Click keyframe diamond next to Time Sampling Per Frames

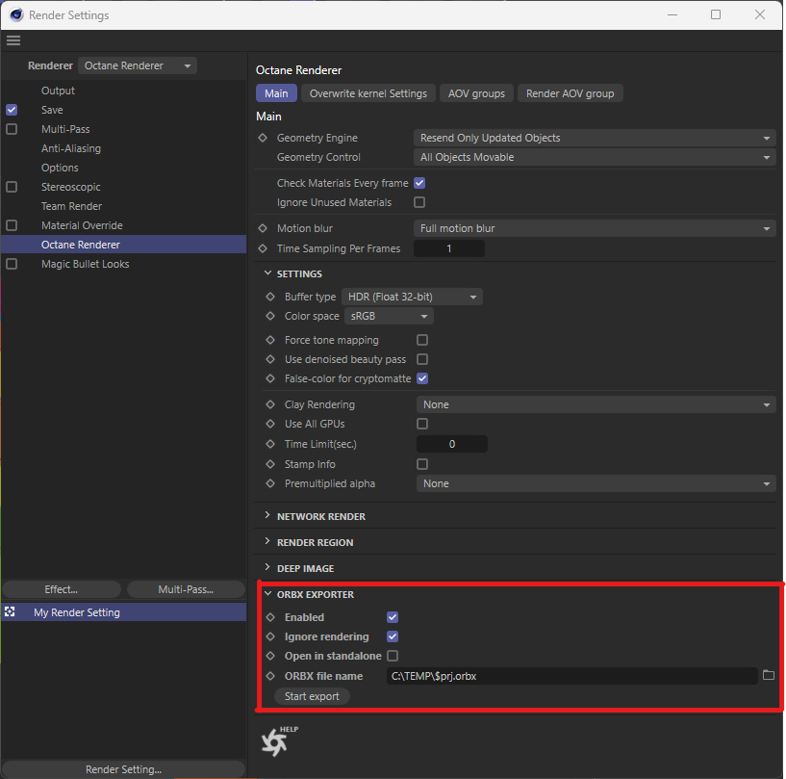263,248
